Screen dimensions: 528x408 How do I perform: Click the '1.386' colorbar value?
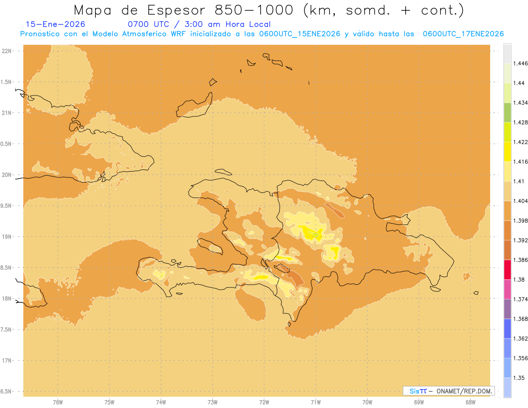[520, 260]
